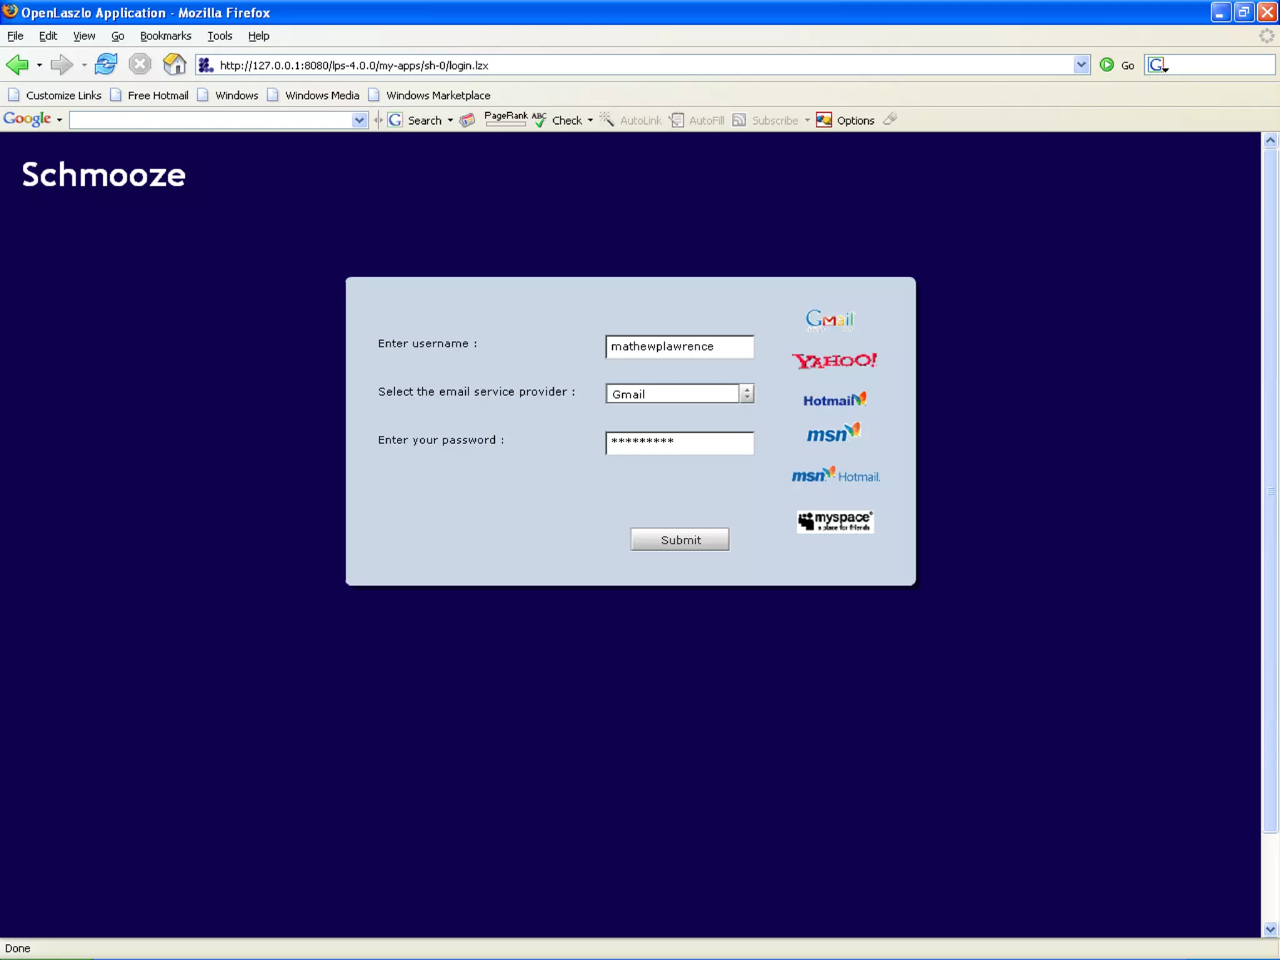Click the Hotmail butterfly logo
This screenshot has height=960, width=1280.
(x=834, y=400)
